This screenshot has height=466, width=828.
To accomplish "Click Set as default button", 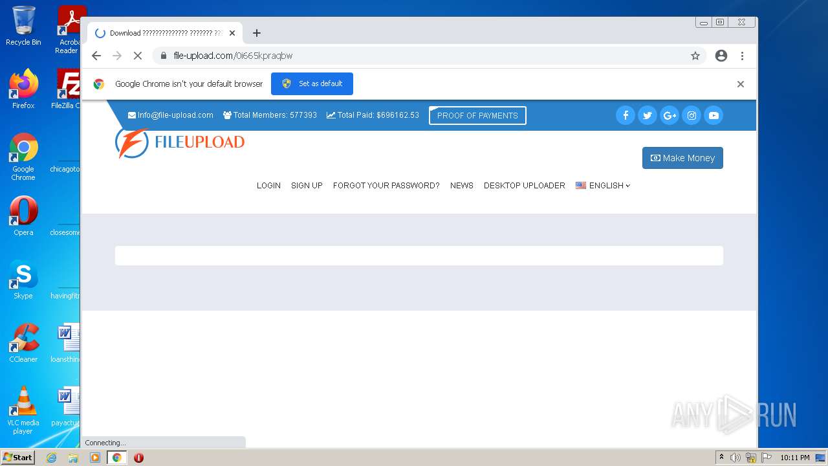I will pyautogui.click(x=312, y=83).
